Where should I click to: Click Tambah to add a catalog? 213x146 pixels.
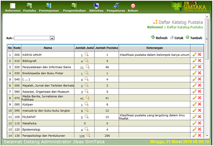click(x=194, y=38)
